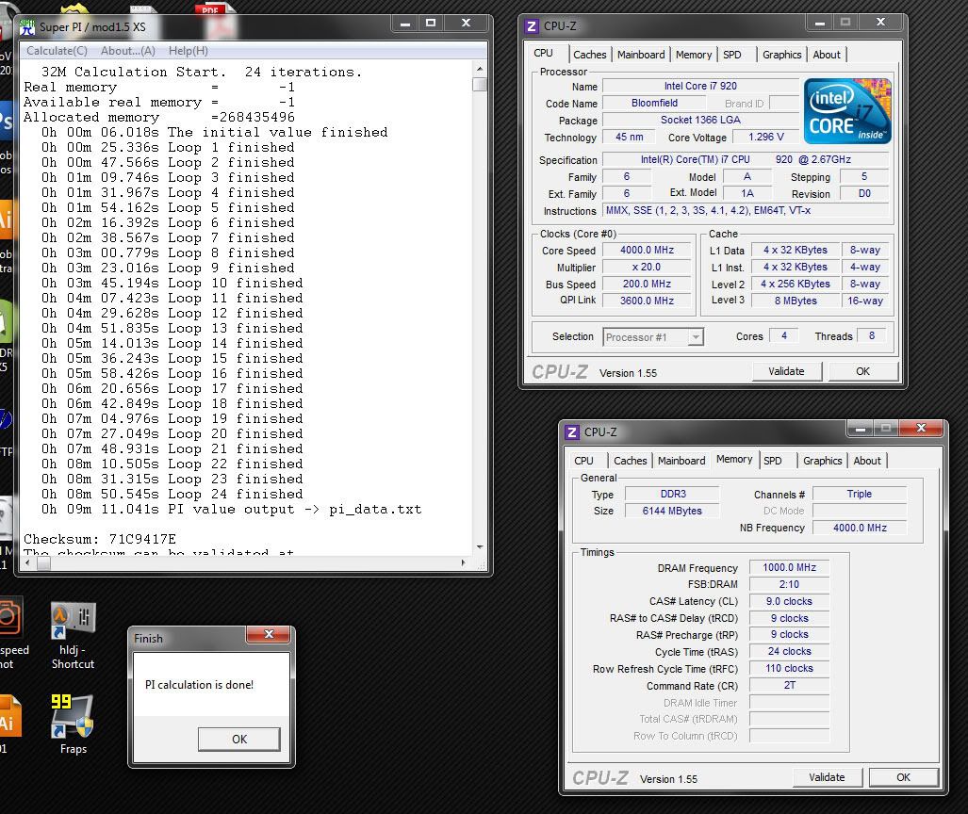Click Validate in the CPU-Z processor window
Viewport: 968px width, 814px height.
click(786, 371)
